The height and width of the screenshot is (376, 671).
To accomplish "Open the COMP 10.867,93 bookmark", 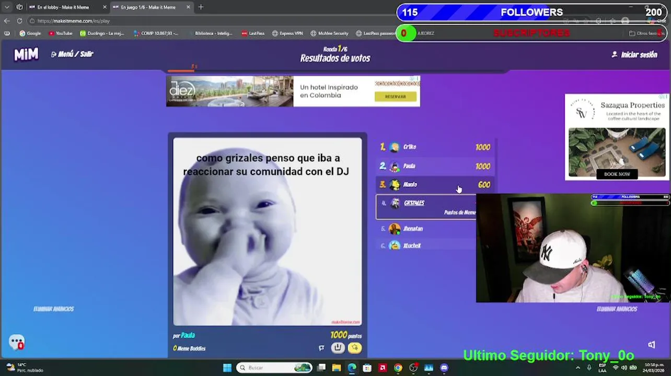I will point(156,33).
